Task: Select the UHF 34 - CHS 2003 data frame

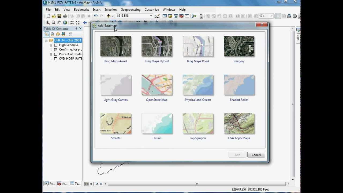Action: pyautogui.click(x=68, y=40)
